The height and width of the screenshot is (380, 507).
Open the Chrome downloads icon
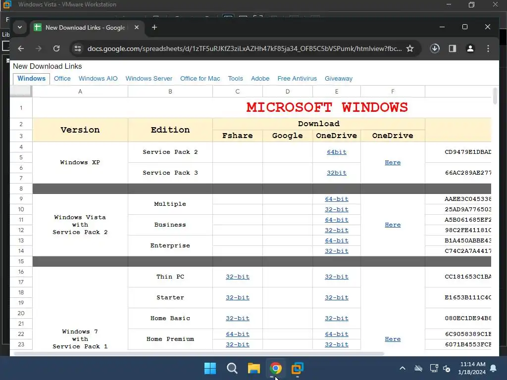[435, 48]
